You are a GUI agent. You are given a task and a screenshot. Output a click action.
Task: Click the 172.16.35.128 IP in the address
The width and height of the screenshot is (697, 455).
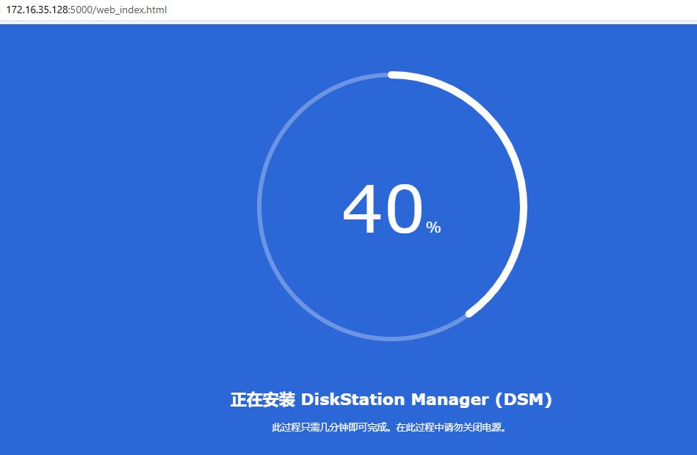(37, 10)
